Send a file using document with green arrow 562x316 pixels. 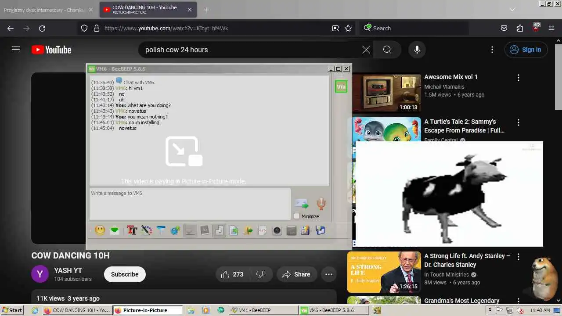(x=234, y=230)
